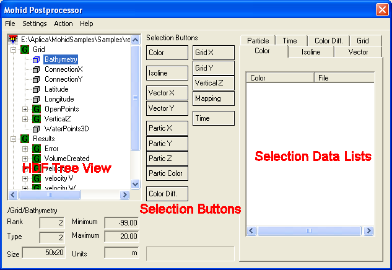
Task: Expand the OpenPoints tree node
Action: click(25, 109)
